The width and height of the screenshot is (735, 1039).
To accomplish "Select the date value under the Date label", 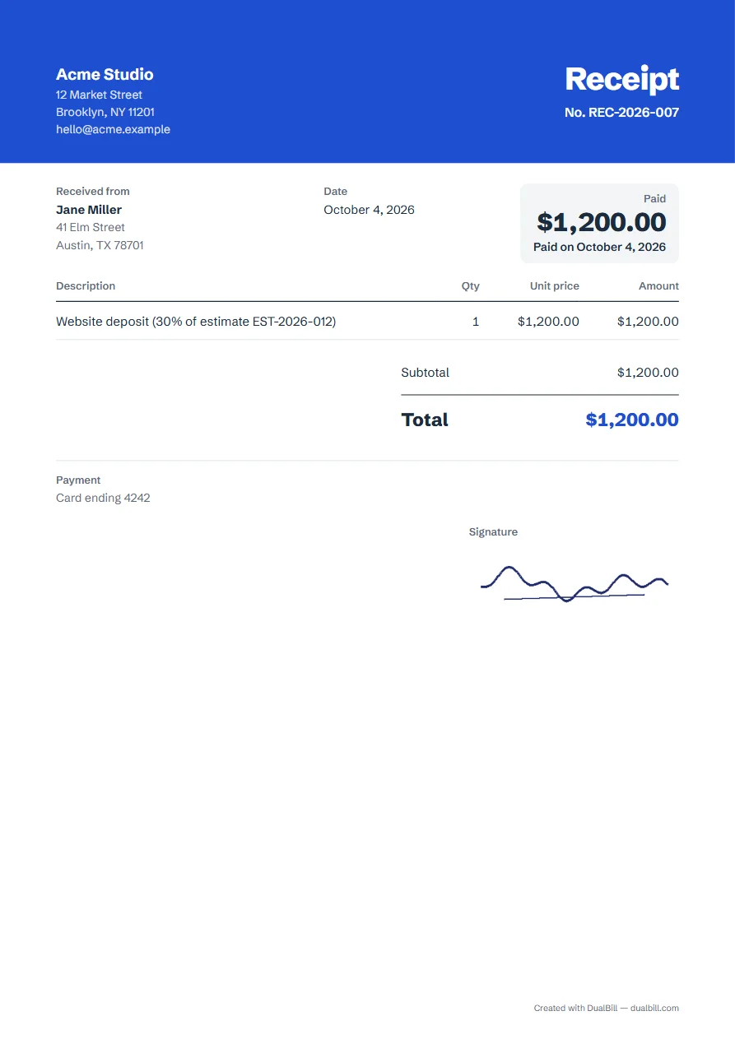I will tap(369, 210).
